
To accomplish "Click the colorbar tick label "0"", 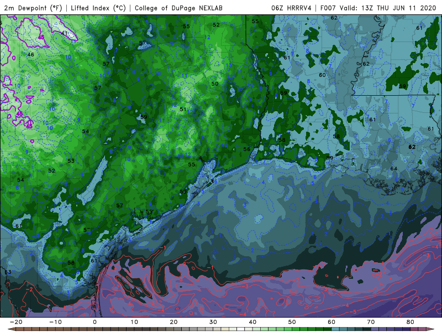I will [94, 322].
